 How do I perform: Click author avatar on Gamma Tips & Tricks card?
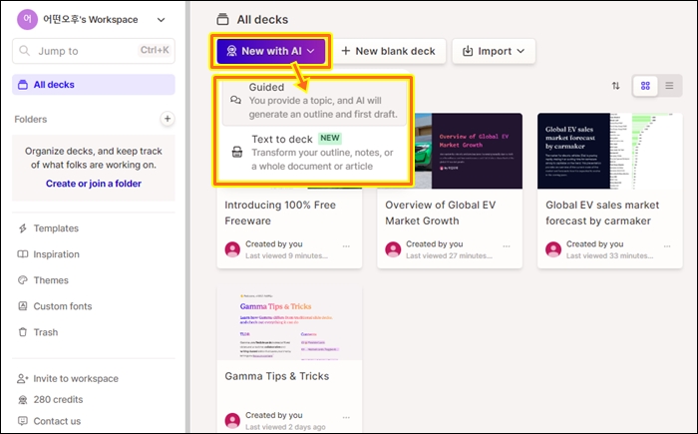(232, 421)
